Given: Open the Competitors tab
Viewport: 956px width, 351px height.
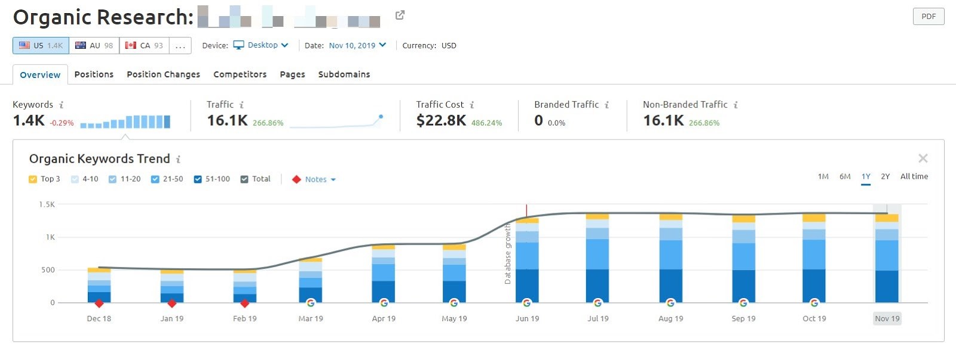Looking at the screenshot, I should (x=240, y=74).
